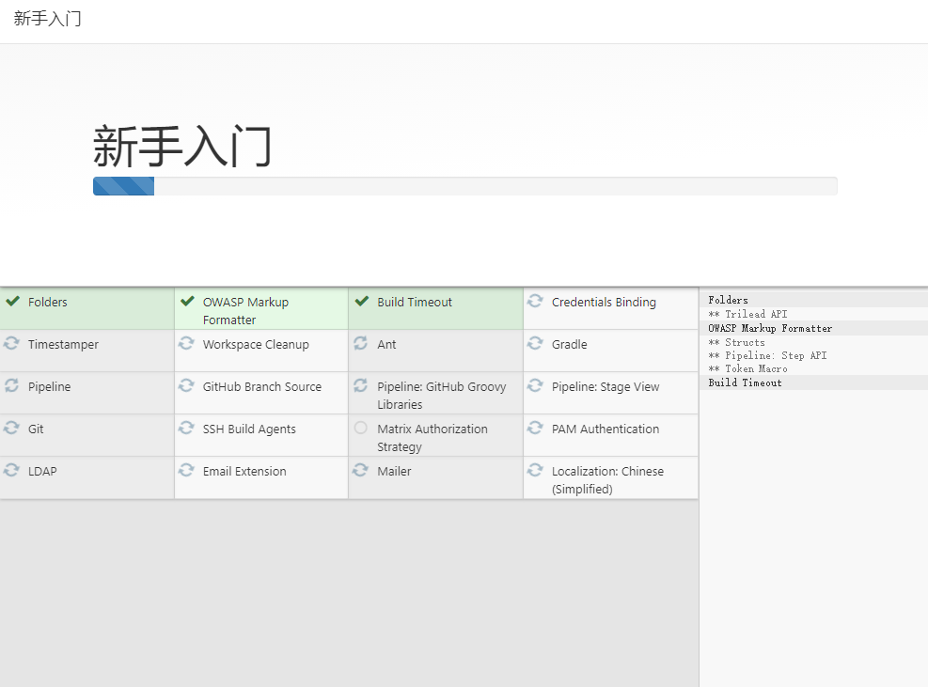Click the green checkmark beside Folders
The height and width of the screenshot is (687, 928).
coord(12,301)
